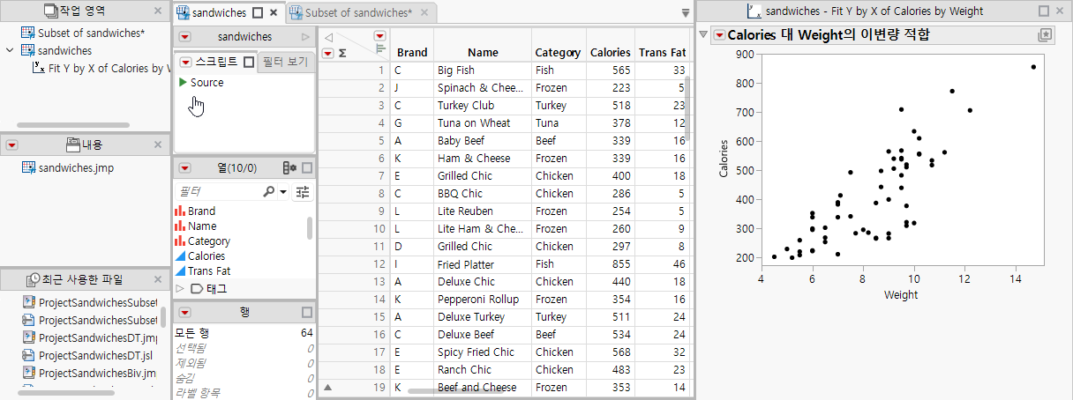Open the rows red triangle beside sigma
The width and height of the screenshot is (1073, 400).
[x=328, y=53]
